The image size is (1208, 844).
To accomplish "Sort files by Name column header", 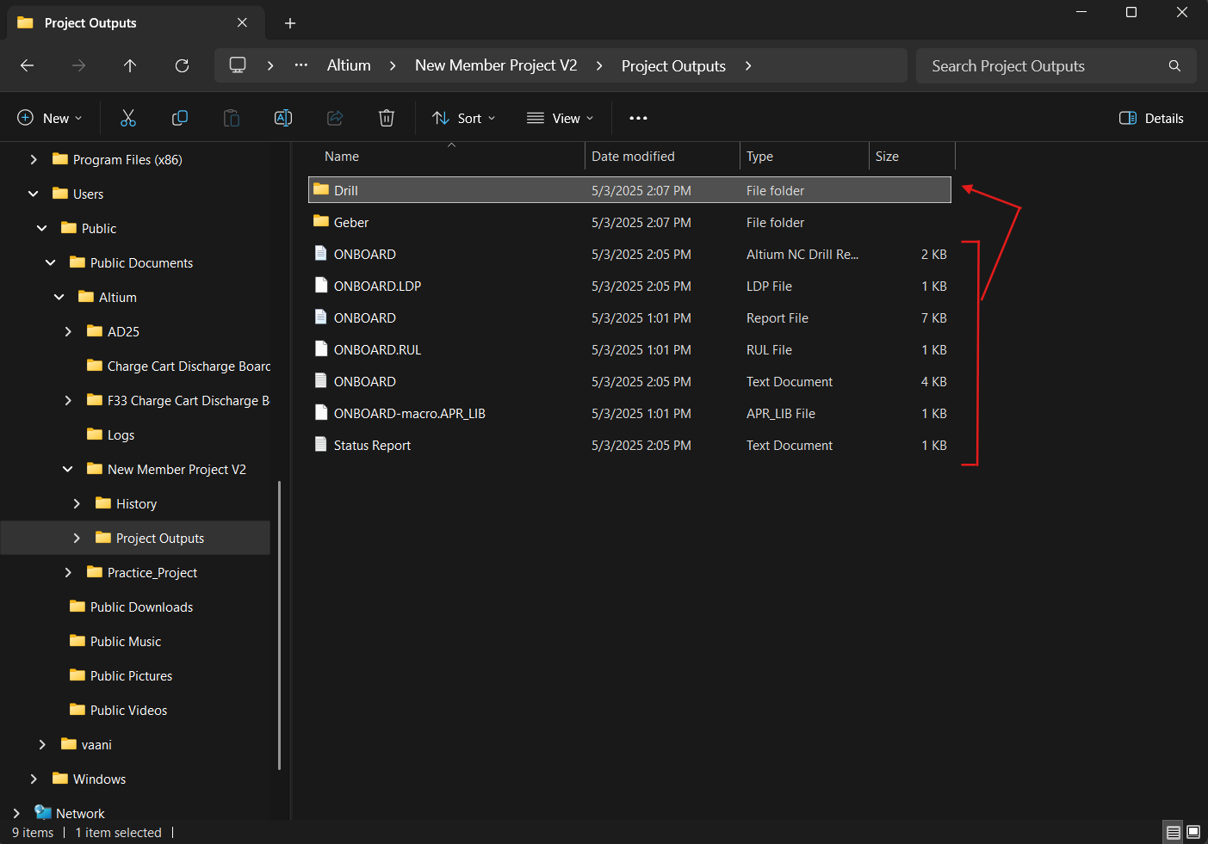I will coord(446,157).
